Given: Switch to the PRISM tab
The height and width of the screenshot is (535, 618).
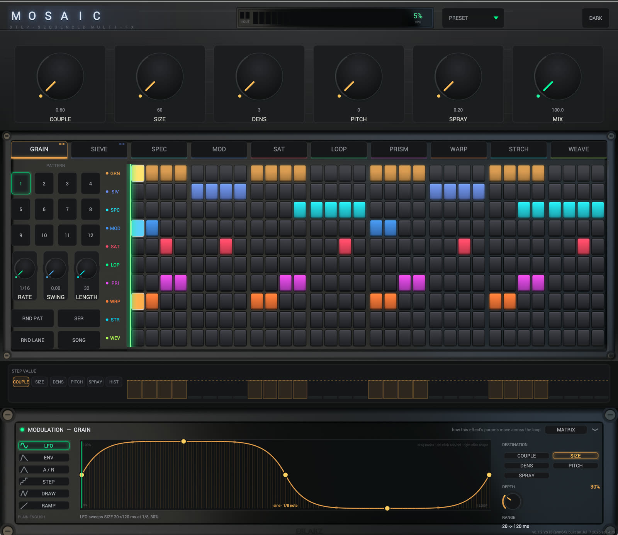Looking at the screenshot, I should [x=399, y=149].
